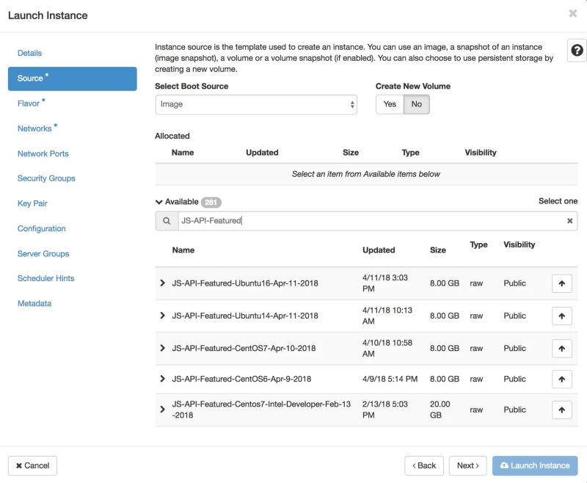
Task: Allocate the Centos7-Intel-Developer-Feb-13-2018 image
Action: point(561,410)
